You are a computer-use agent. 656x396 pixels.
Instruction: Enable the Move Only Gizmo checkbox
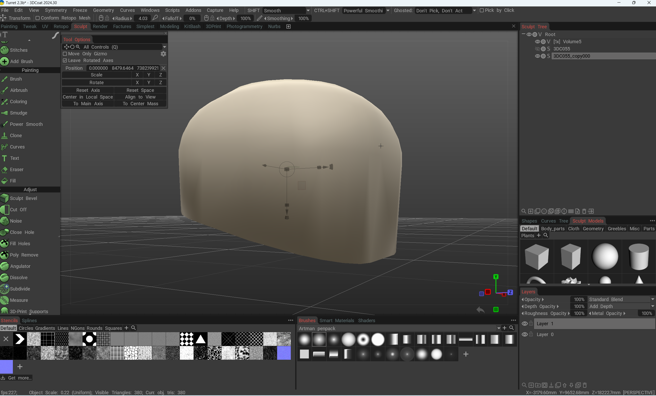(x=65, y=54)
